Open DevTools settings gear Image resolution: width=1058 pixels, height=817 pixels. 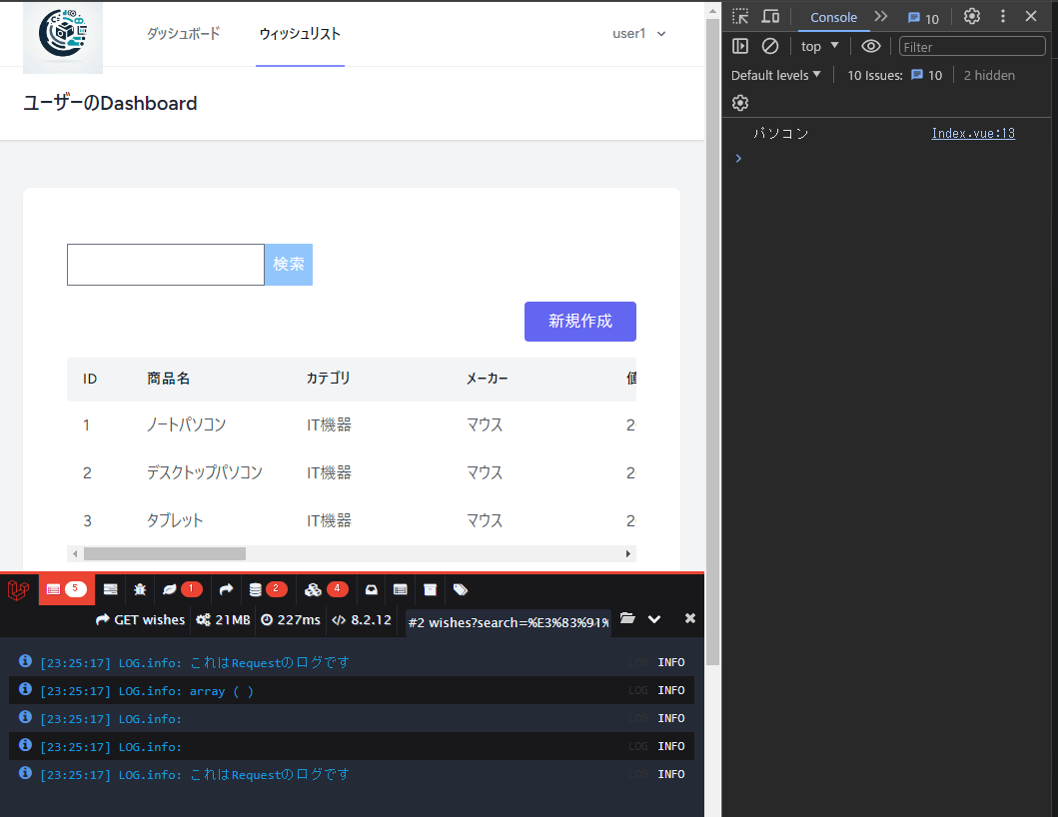[972, 16]
